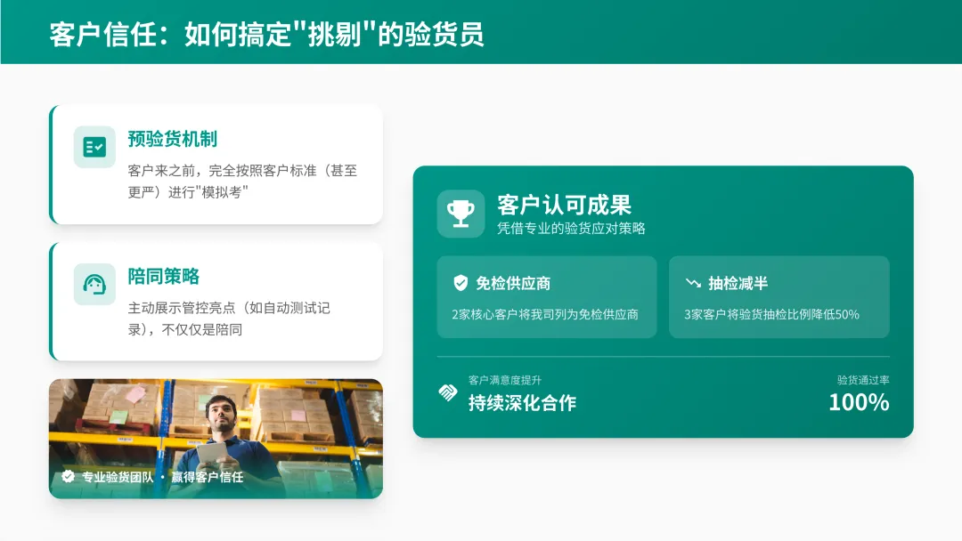
Task: Click the description text under 预验货机制
Action: click(242, 182)
